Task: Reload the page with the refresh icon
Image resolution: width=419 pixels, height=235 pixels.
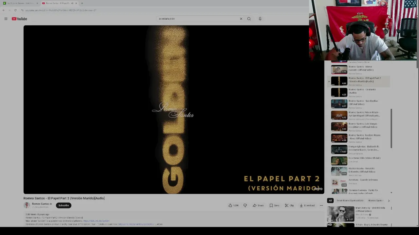Action: (15, 10)
